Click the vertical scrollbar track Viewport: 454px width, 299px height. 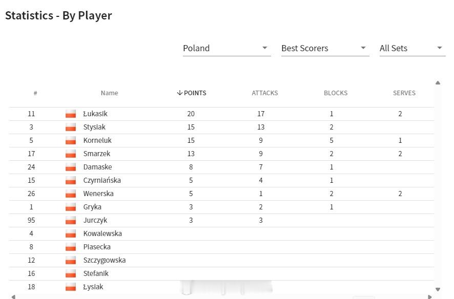pyautogui.click(x=438, y=185)
